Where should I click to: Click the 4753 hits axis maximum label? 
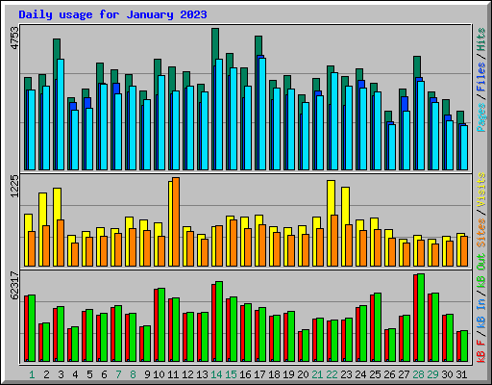15,38
